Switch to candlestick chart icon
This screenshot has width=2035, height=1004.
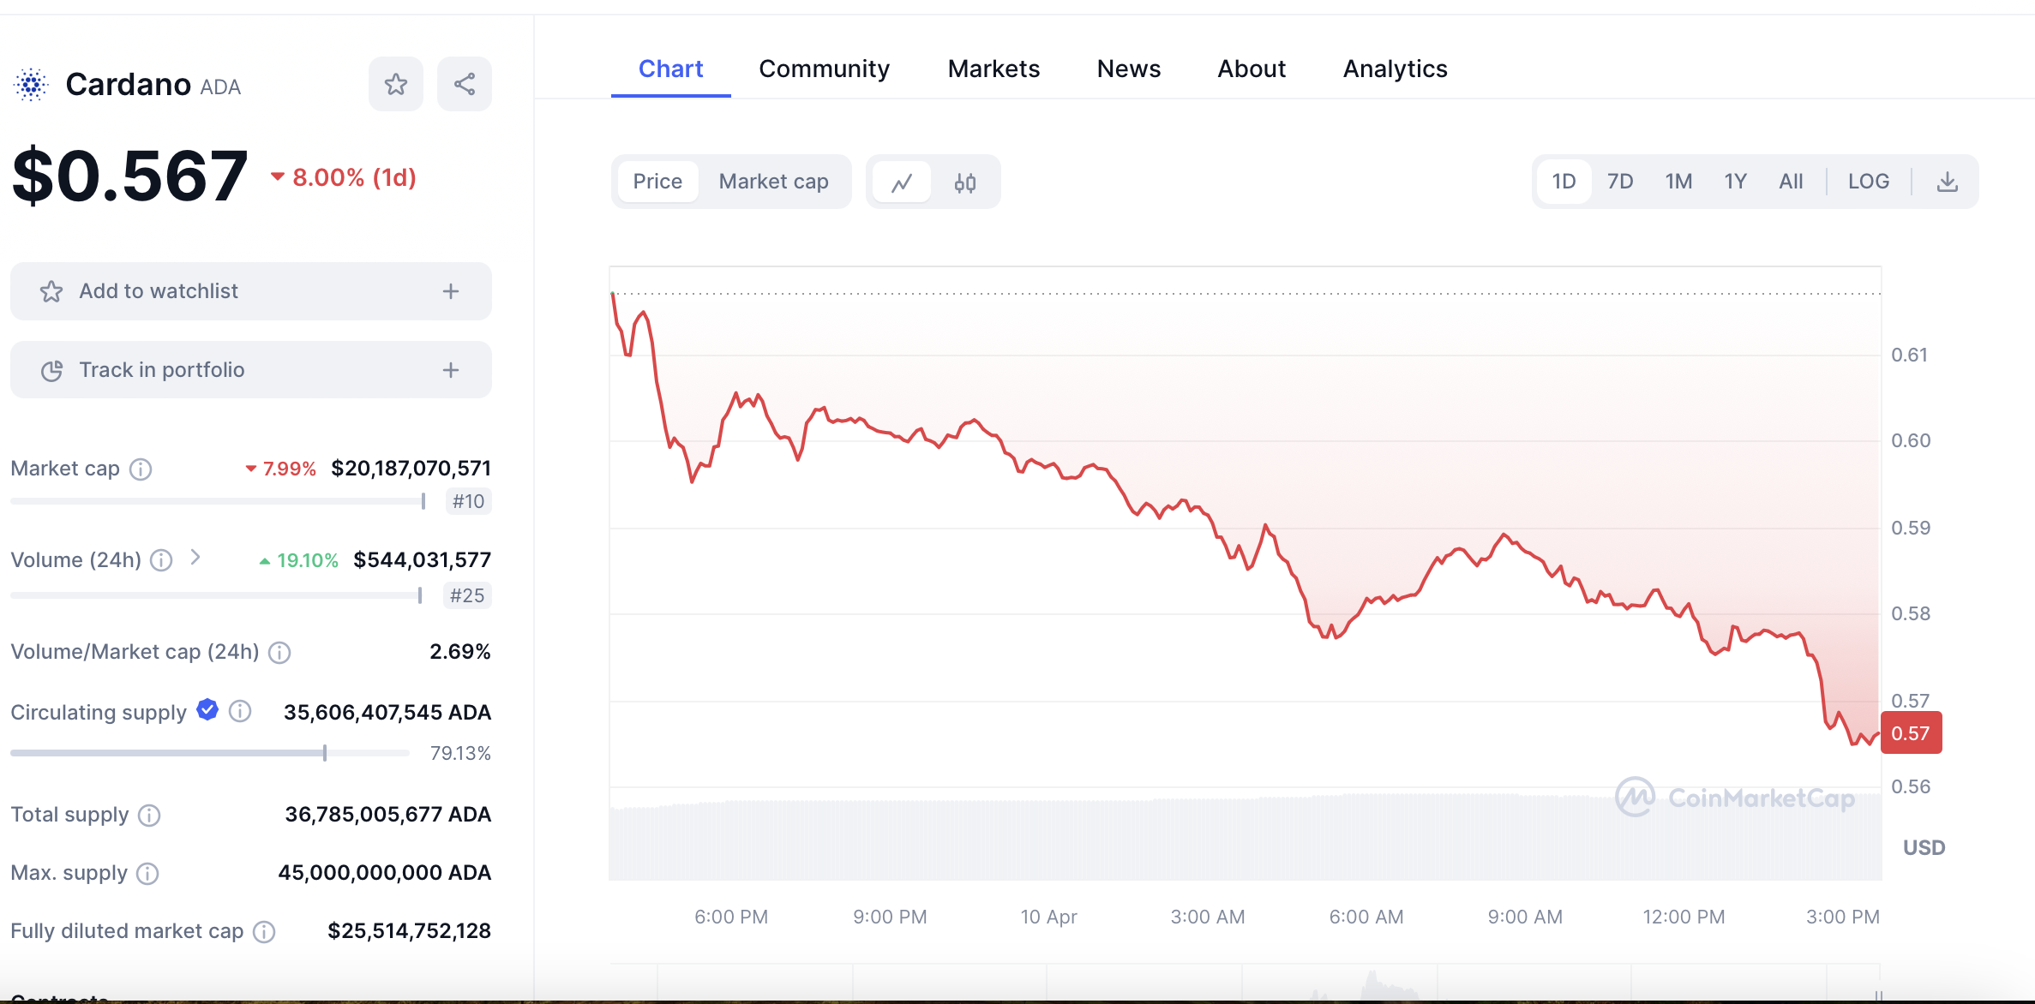(965, 182)
